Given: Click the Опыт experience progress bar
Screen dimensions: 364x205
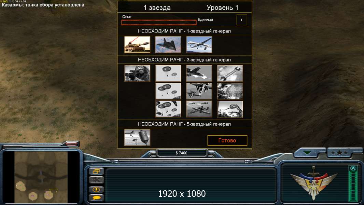Looking at the screenshot, I should (x=159, y=22).
